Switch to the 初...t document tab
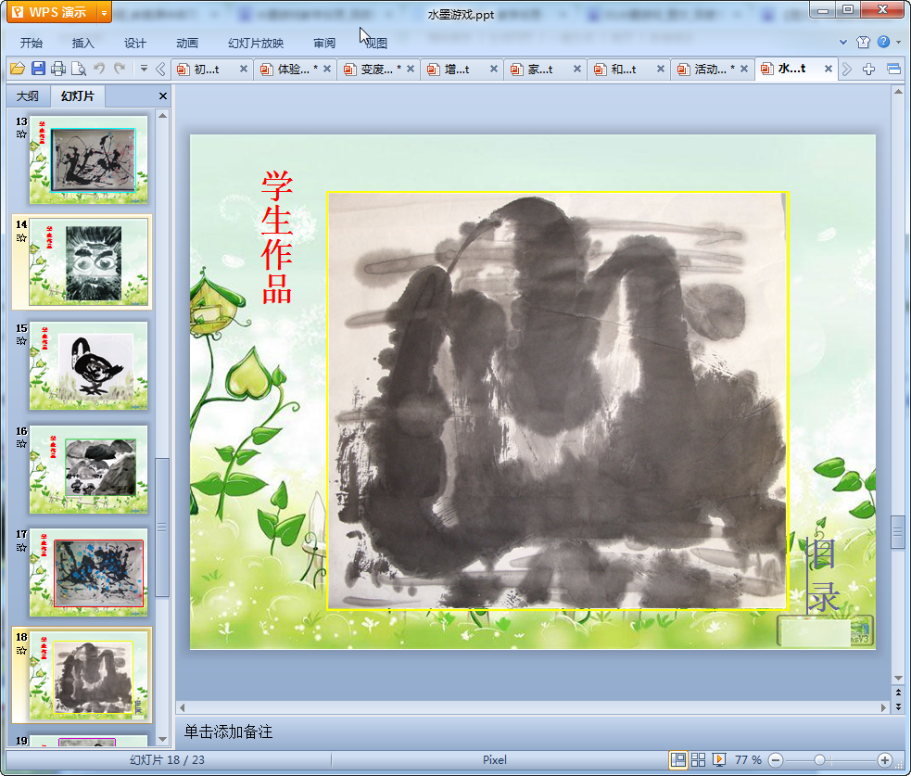Screen dimensions: 911x776 pos(207,70)
